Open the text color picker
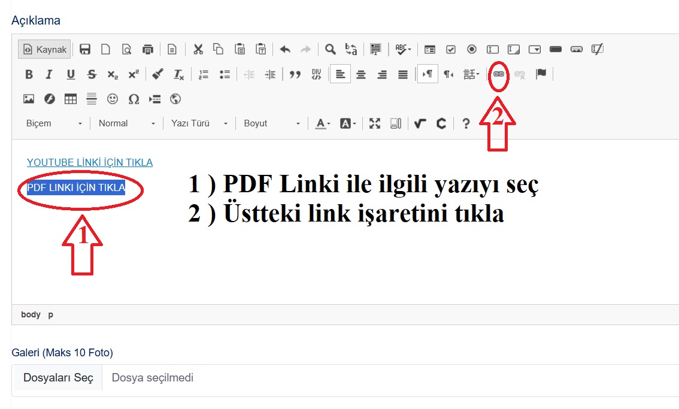 pos(323,123)
